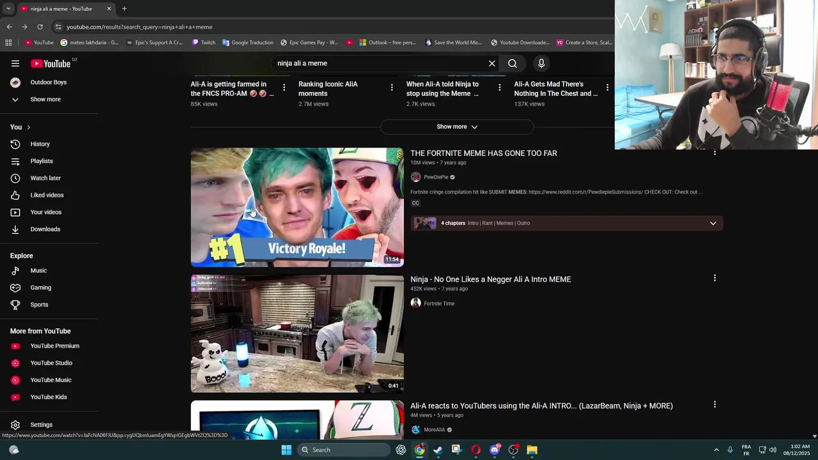Open options menu for Ranking Iconic AliA short

[x=392, y=88]
